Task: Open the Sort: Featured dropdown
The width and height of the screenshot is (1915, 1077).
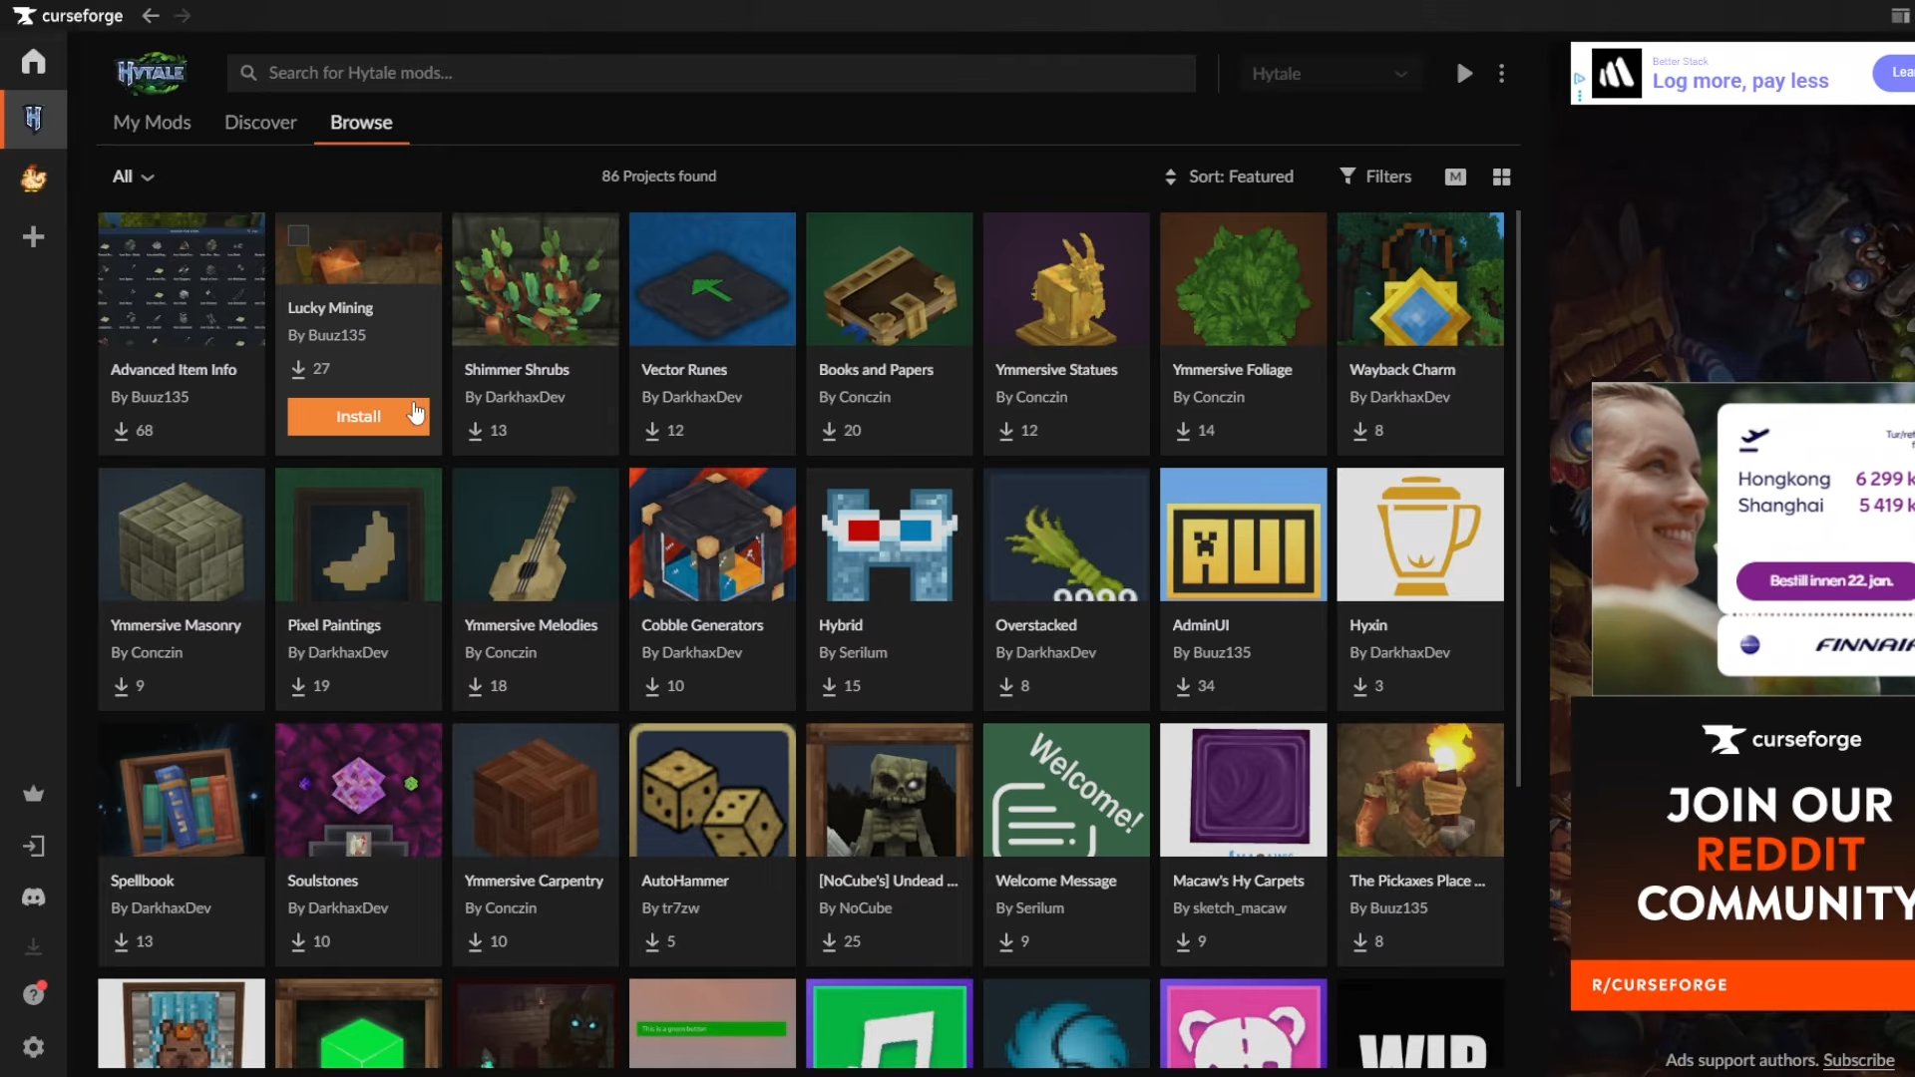Action: [1229, 177]
